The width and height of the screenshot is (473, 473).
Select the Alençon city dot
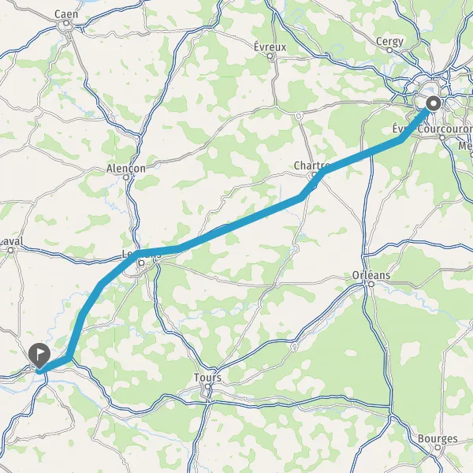126,177
